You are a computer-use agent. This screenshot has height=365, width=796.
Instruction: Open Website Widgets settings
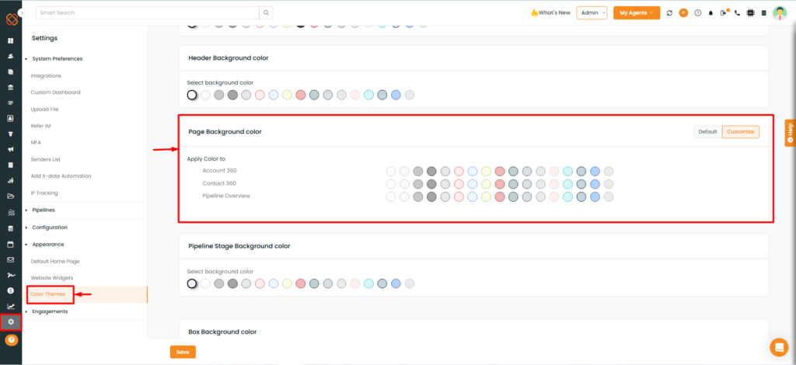tap(52, 278)
